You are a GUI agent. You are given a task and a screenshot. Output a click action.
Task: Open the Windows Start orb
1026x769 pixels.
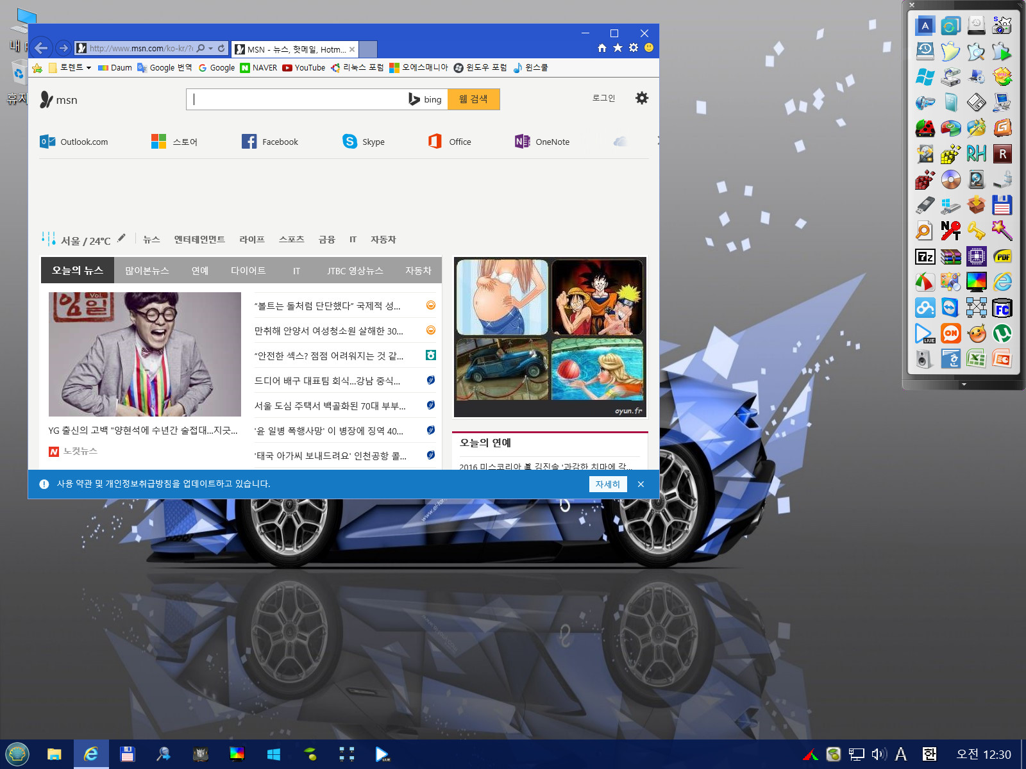(x=17, y=754)
